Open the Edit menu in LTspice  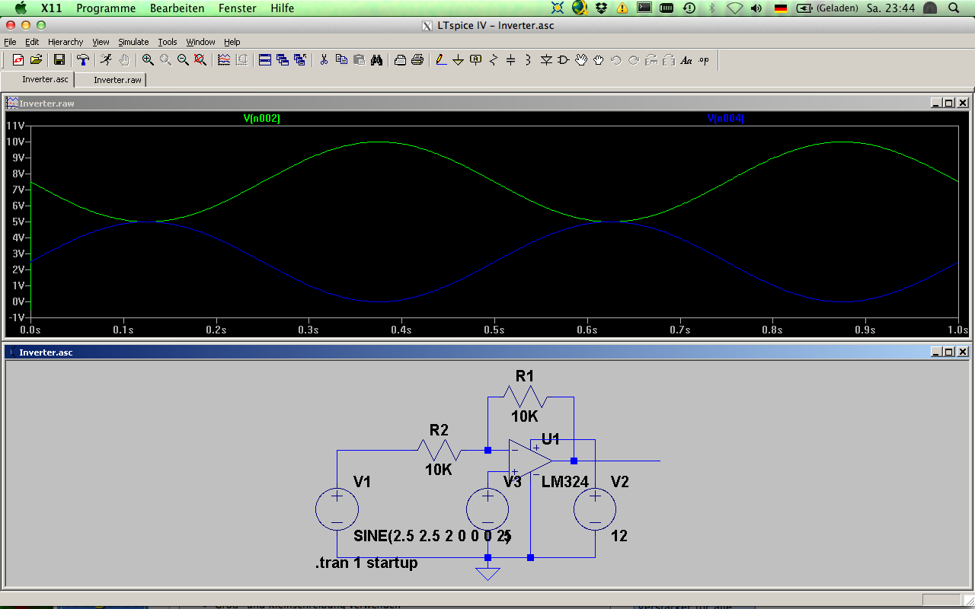point(32,42)
